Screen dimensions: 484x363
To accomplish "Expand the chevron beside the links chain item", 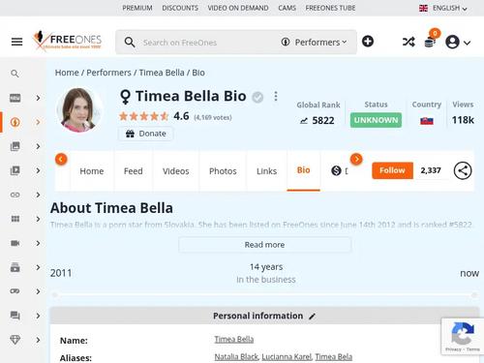I will [38, 195].
